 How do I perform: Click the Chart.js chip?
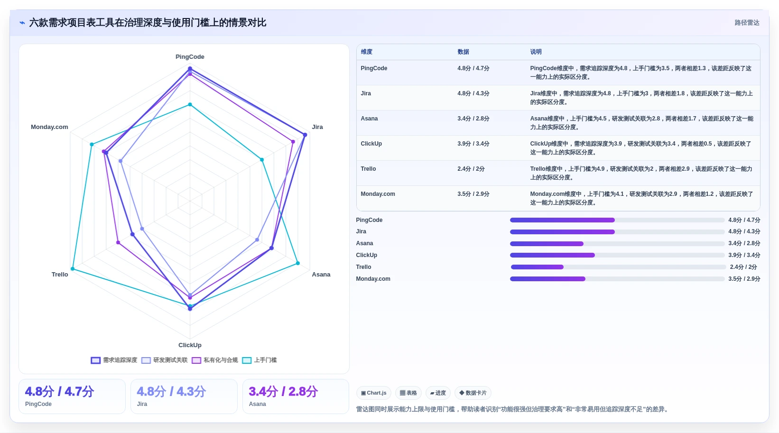point(374,393)
